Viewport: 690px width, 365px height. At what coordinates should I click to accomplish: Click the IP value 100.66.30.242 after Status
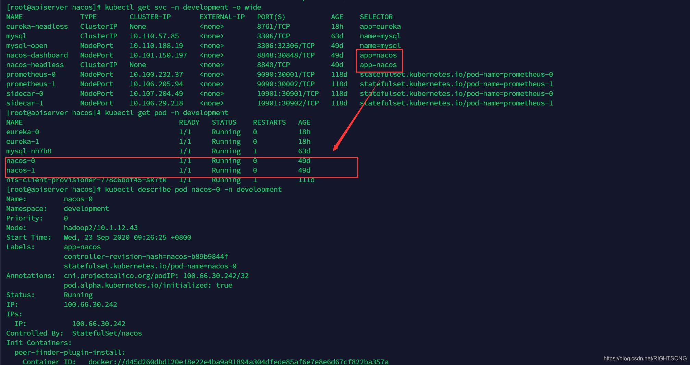90,304
